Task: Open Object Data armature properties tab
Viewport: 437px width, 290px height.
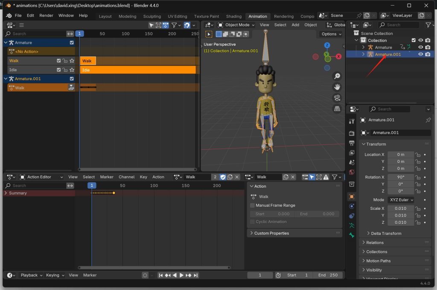Action: coord(352,225)
